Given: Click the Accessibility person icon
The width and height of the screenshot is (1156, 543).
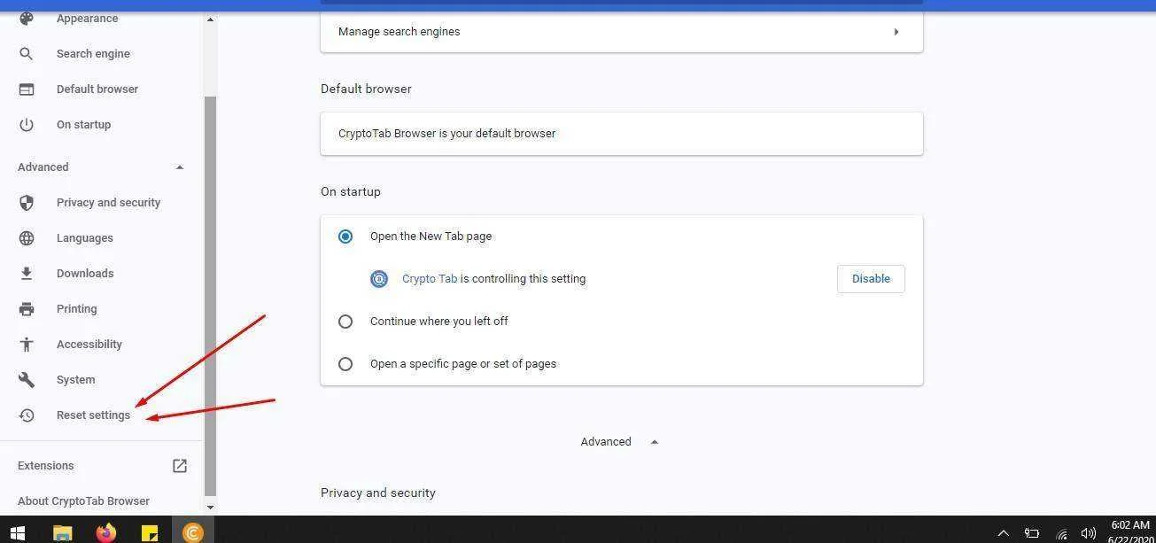Looking at the screenshot, I should 27,345.
